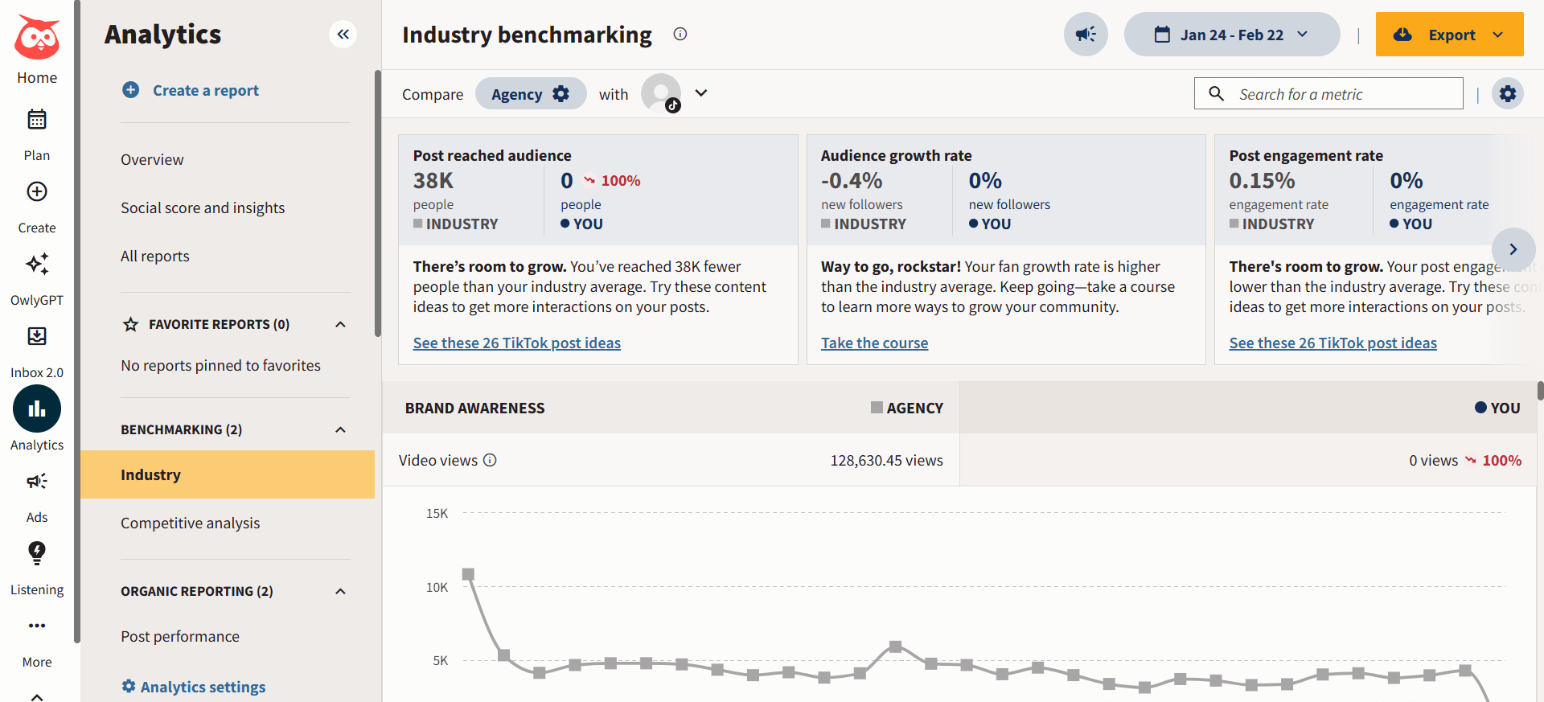Open the Agency industry selector
Image resolution: width=1544 pixels, height=702 pixels.
(x=530, y=93)
